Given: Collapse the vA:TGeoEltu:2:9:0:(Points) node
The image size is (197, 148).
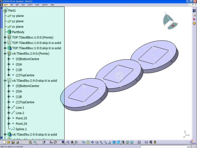Looking at the screenshot, I should pyautogui.click(x=5, y=54).
